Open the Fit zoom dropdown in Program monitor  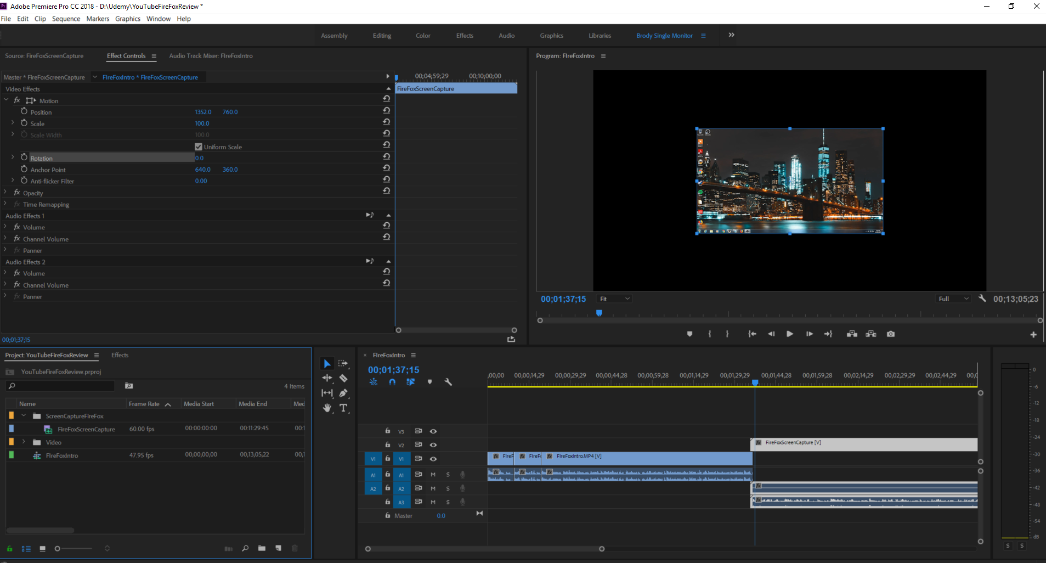[x=614, y=299]
